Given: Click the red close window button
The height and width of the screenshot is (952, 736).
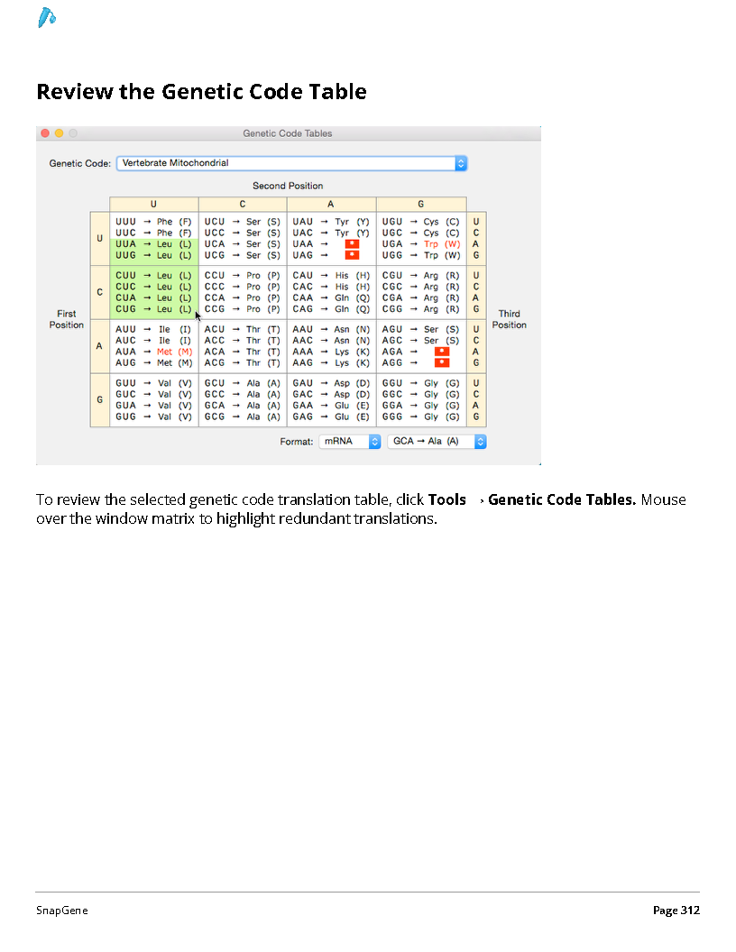Looking at the screenshot, I should [45, 133].
